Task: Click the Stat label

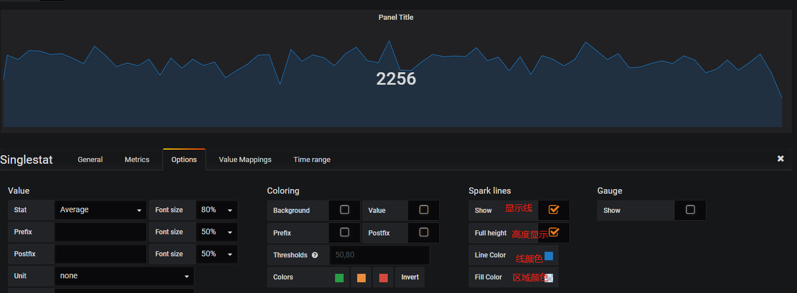Action: 20,210
